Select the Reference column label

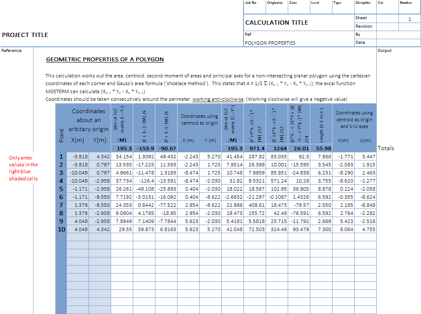click(x=11, y=51)
